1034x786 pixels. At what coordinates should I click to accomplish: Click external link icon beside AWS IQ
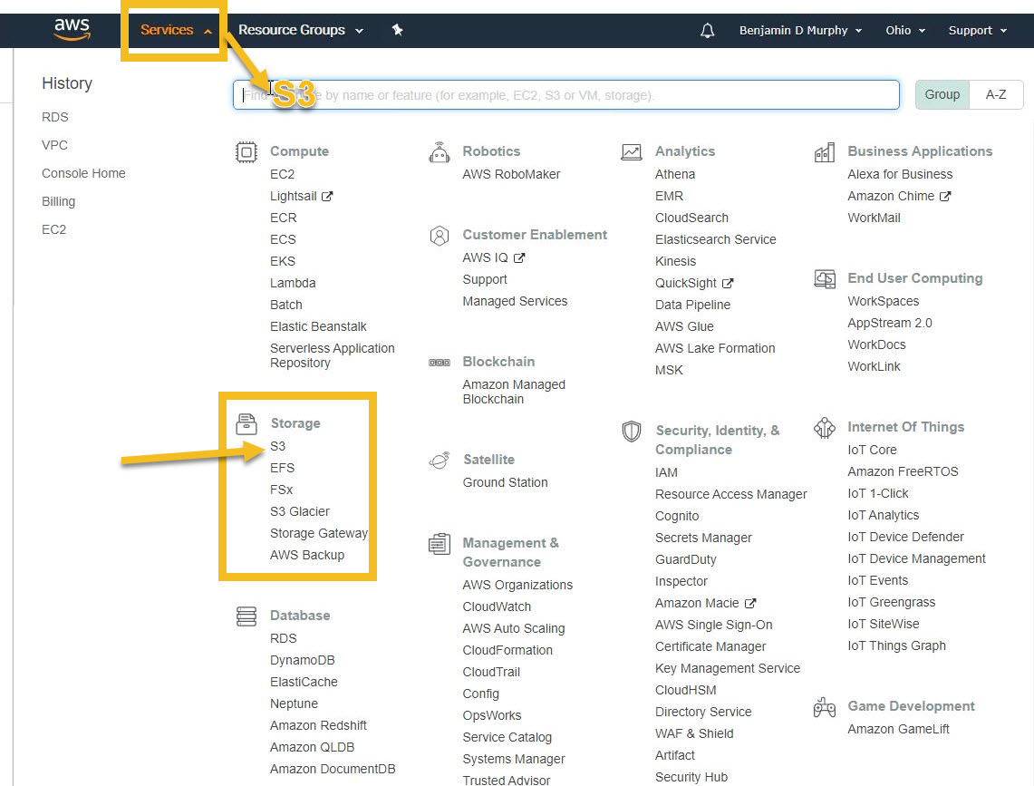tap(519, 258)
